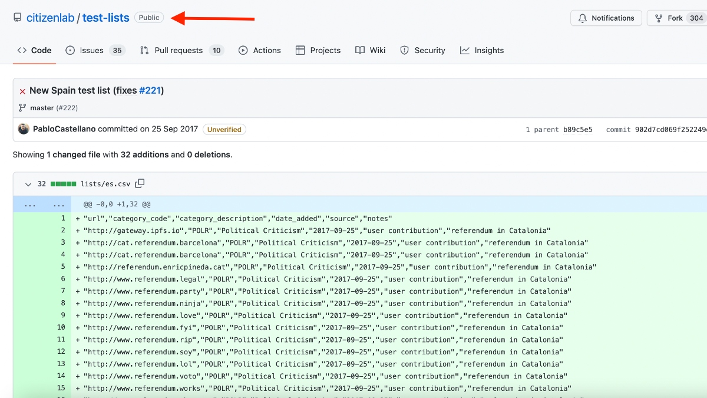Open the lists/es.csv file link
The width and height of the screenshot is (707, 398).
coord(105,184)
